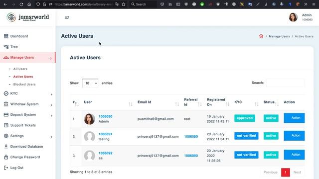Screen dimensions: 319x179
Task: Click referral id 1006090 in aa row
Action: click(191, 156)
